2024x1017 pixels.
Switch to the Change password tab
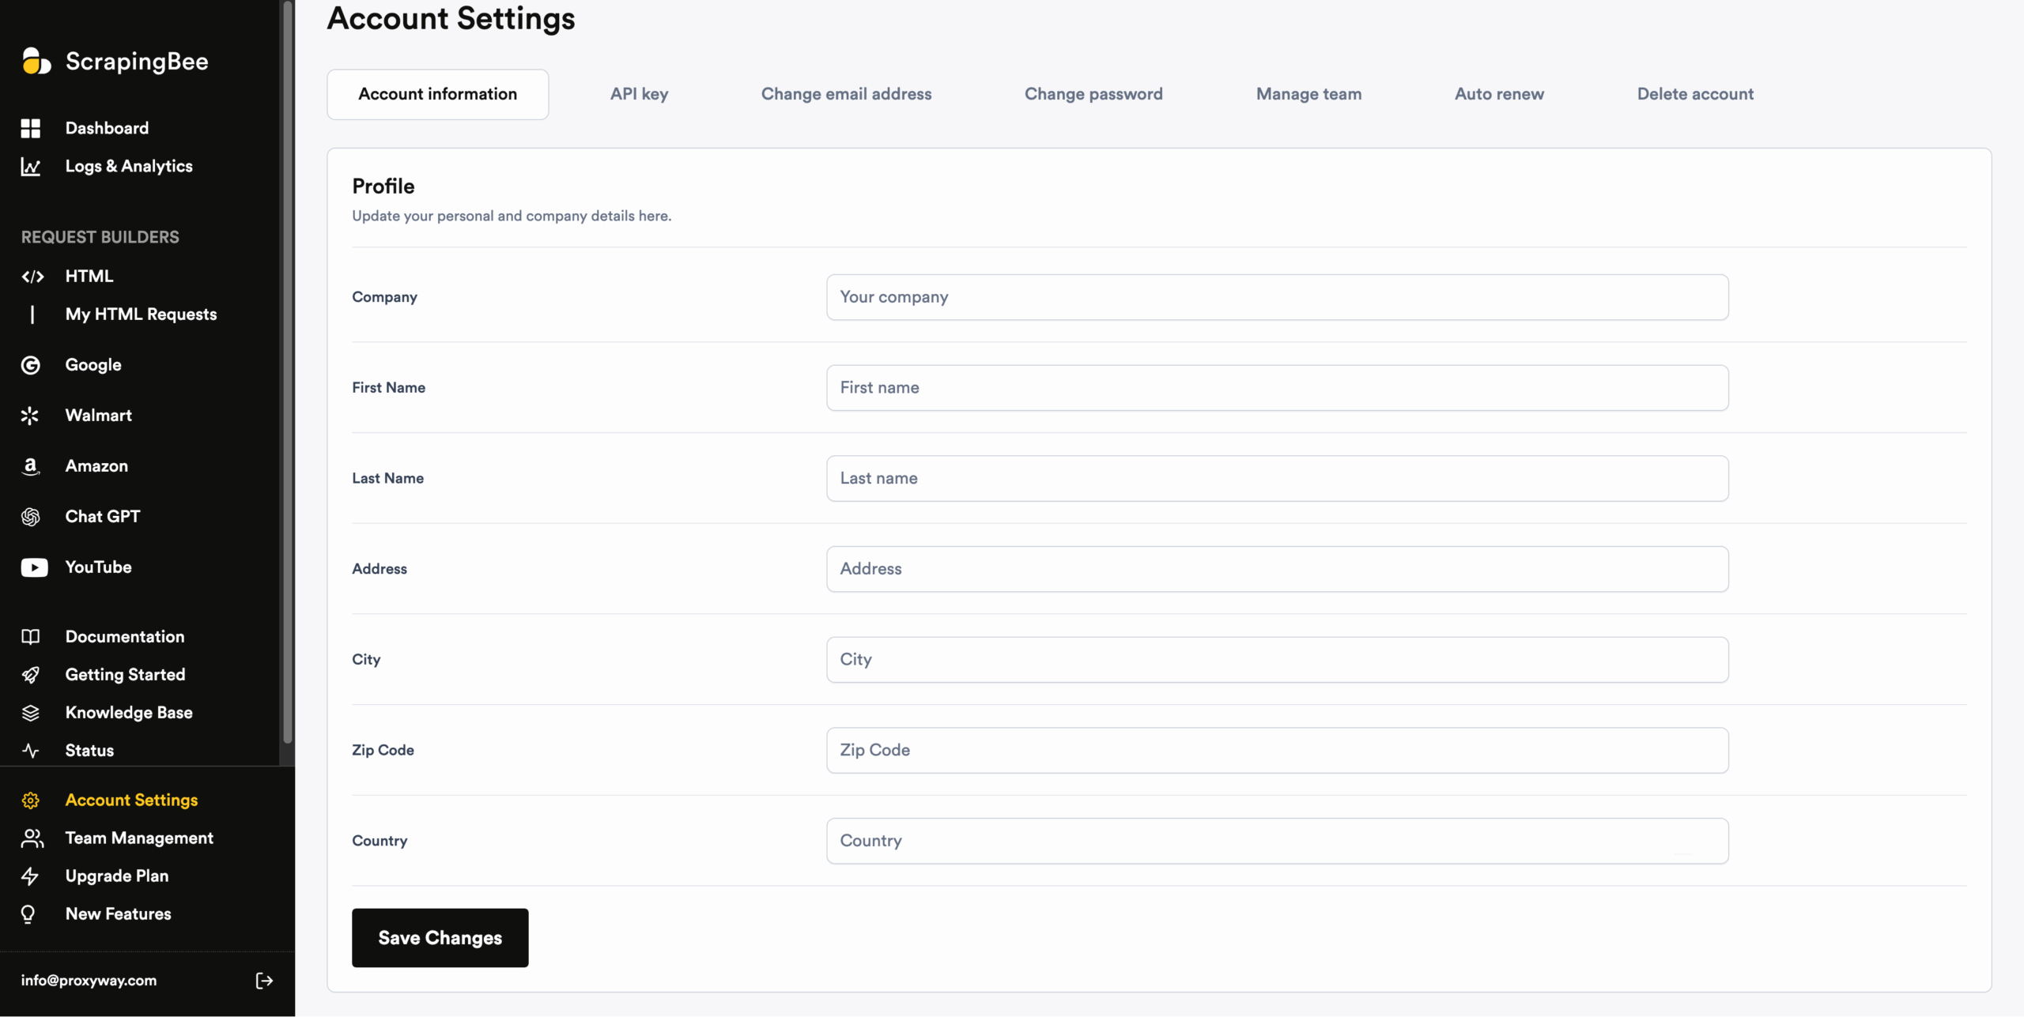click(1093, 93)
